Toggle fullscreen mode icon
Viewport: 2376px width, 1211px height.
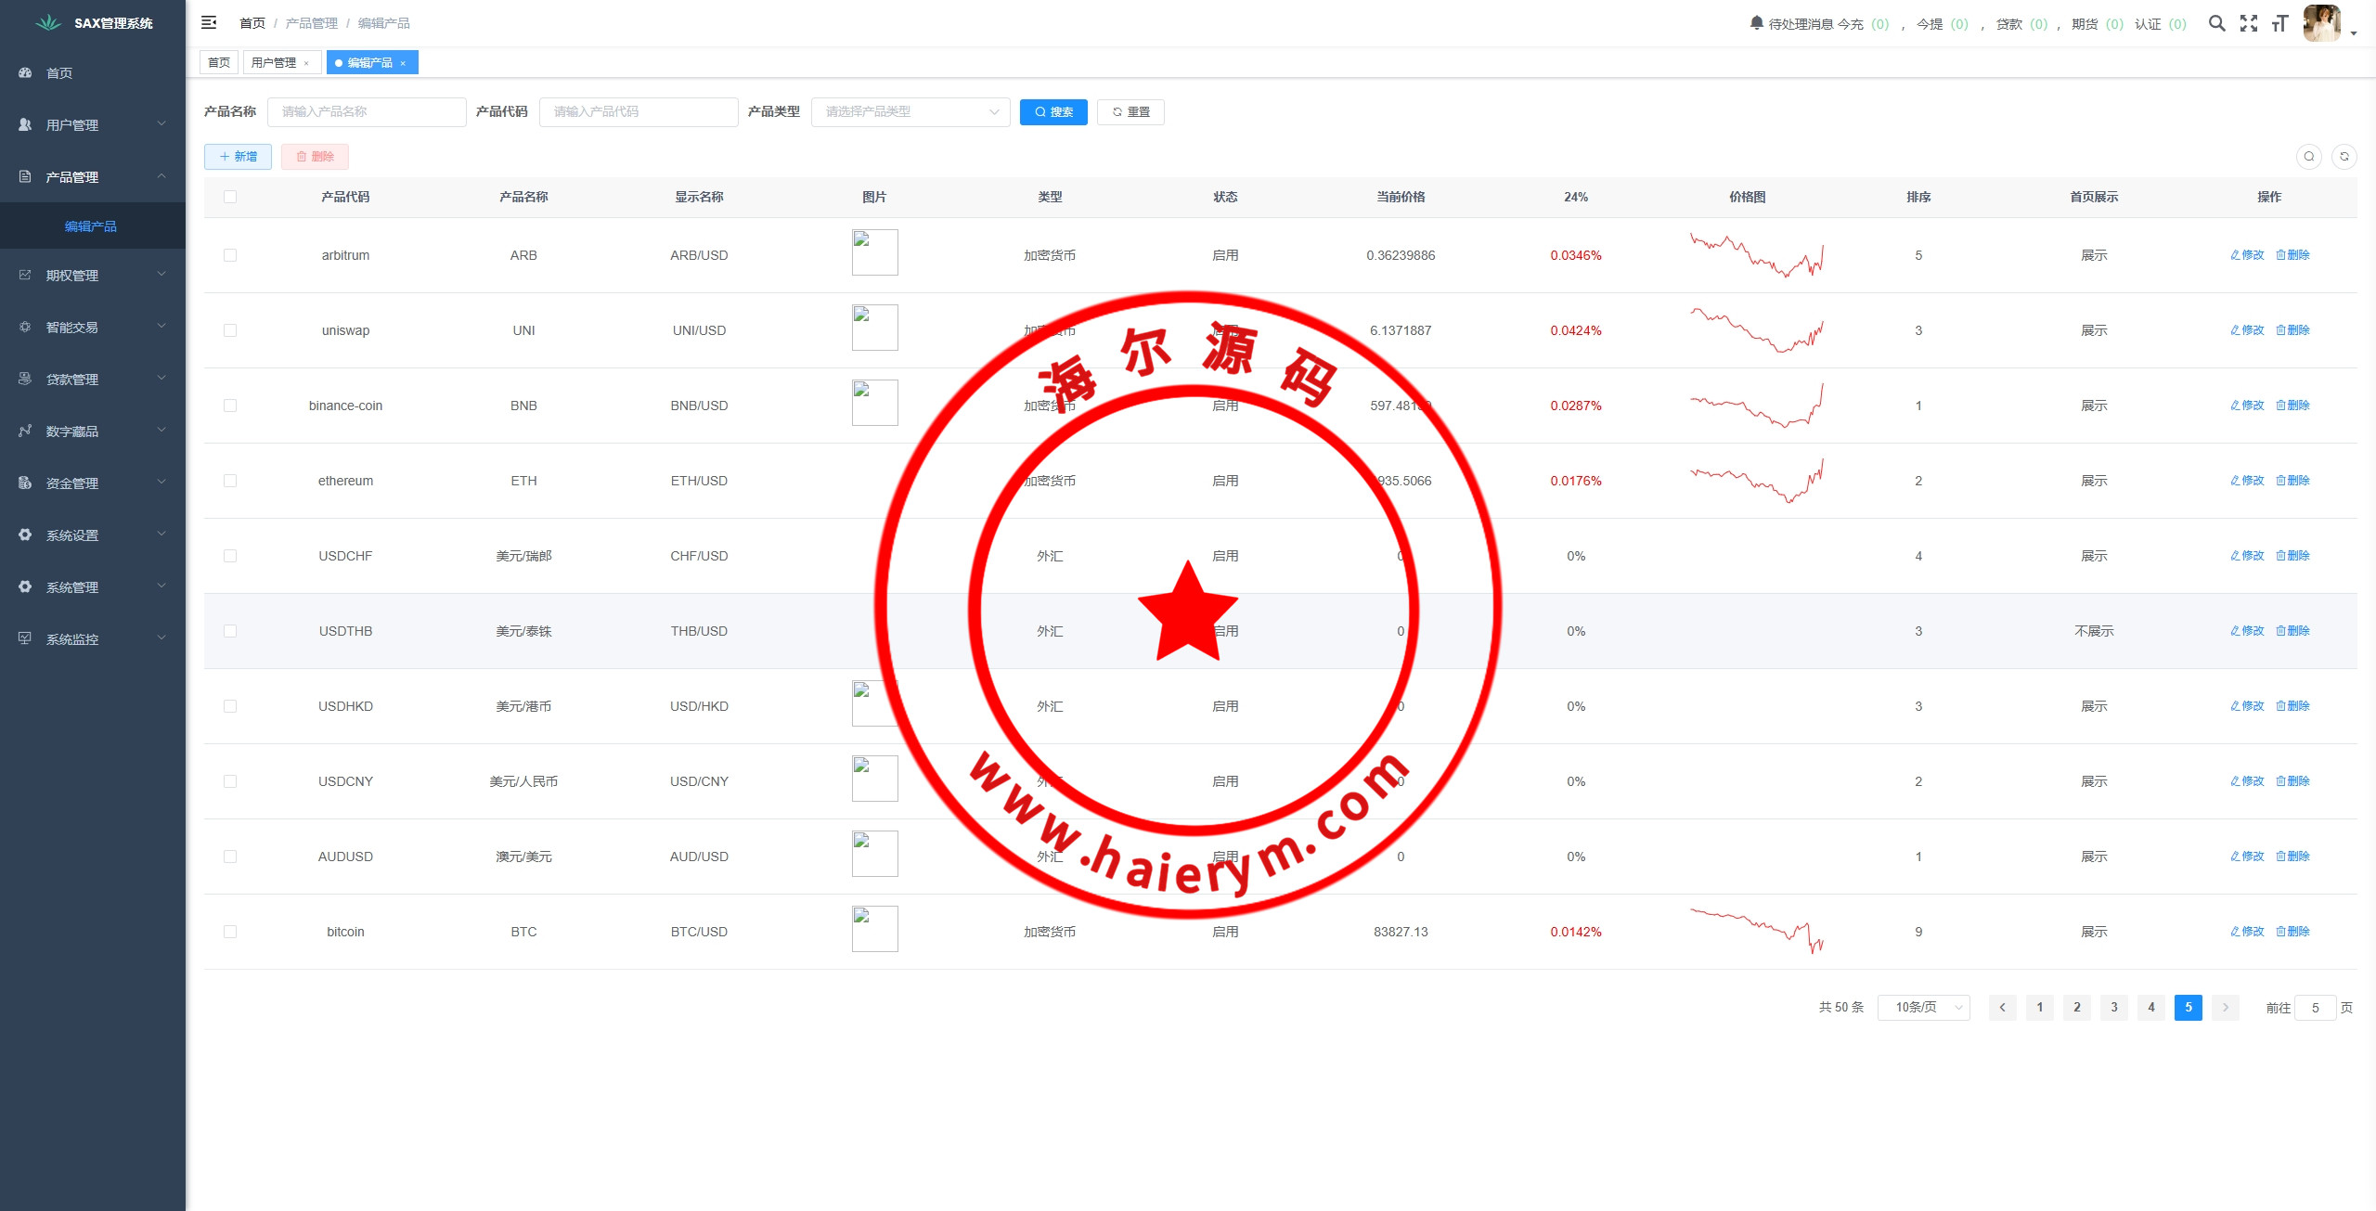(2248, 23)
